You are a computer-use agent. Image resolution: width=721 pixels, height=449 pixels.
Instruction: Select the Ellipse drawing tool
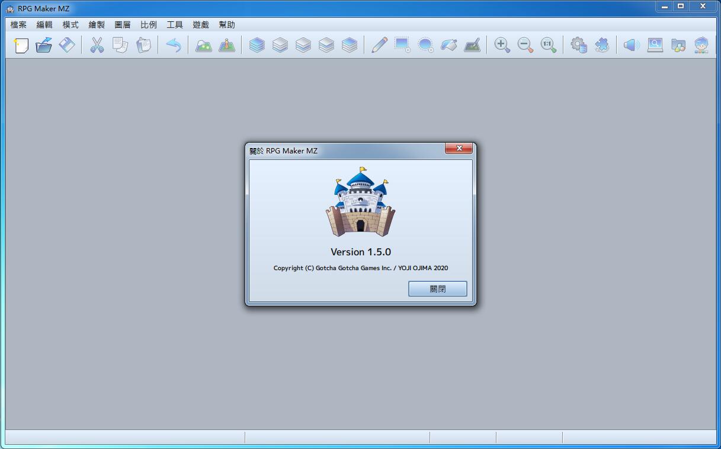[425, 45]
